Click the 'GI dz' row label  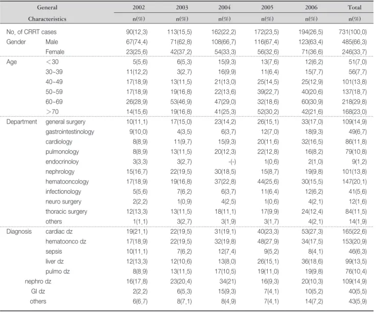click(38, 292)
